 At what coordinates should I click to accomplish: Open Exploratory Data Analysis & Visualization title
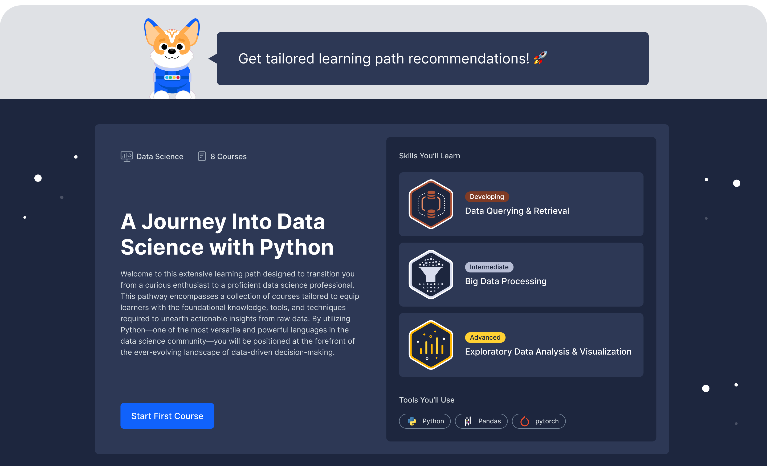click(x=548, y=352)
